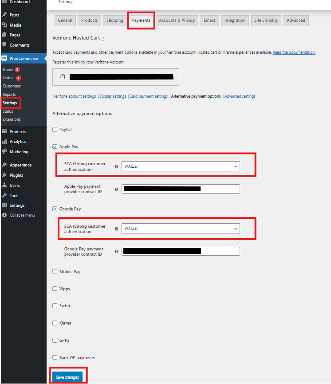331x384 pixels.
Task: Click the Marketing megaphone icon
Action: click(x=4, y=151)
